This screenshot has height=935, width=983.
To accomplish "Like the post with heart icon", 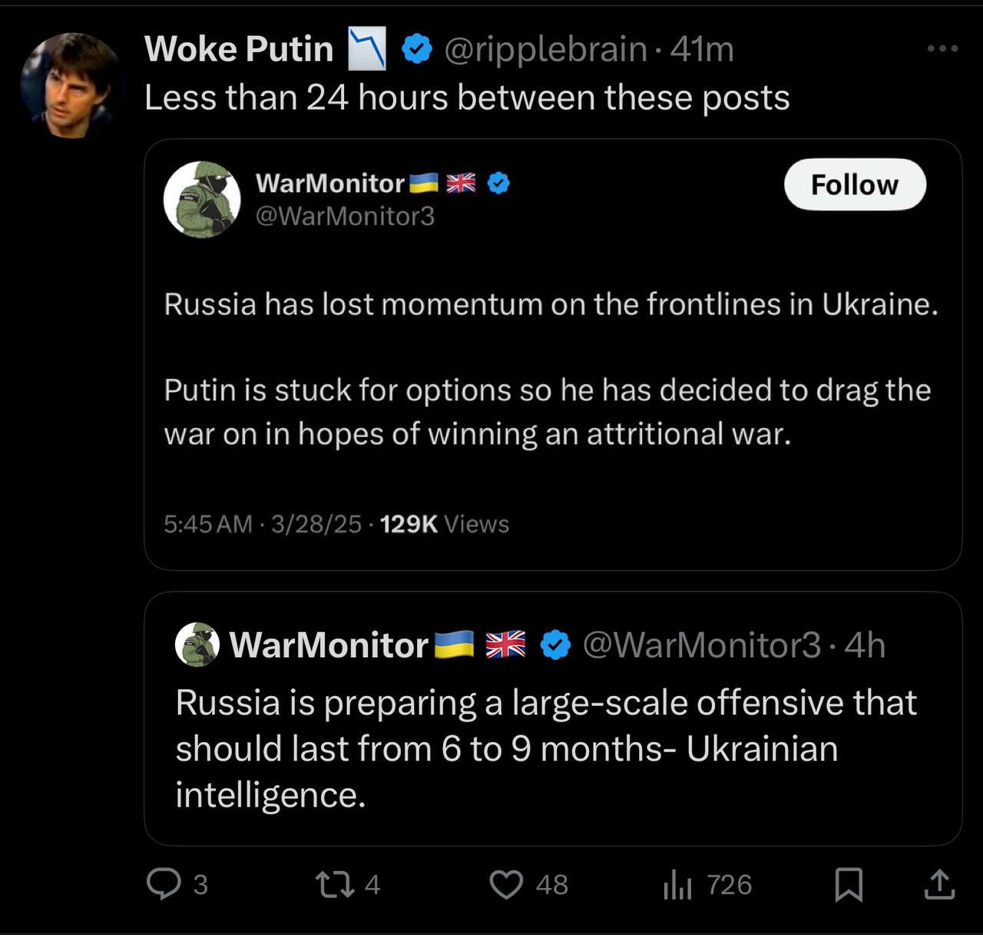I will click(507, 884).
